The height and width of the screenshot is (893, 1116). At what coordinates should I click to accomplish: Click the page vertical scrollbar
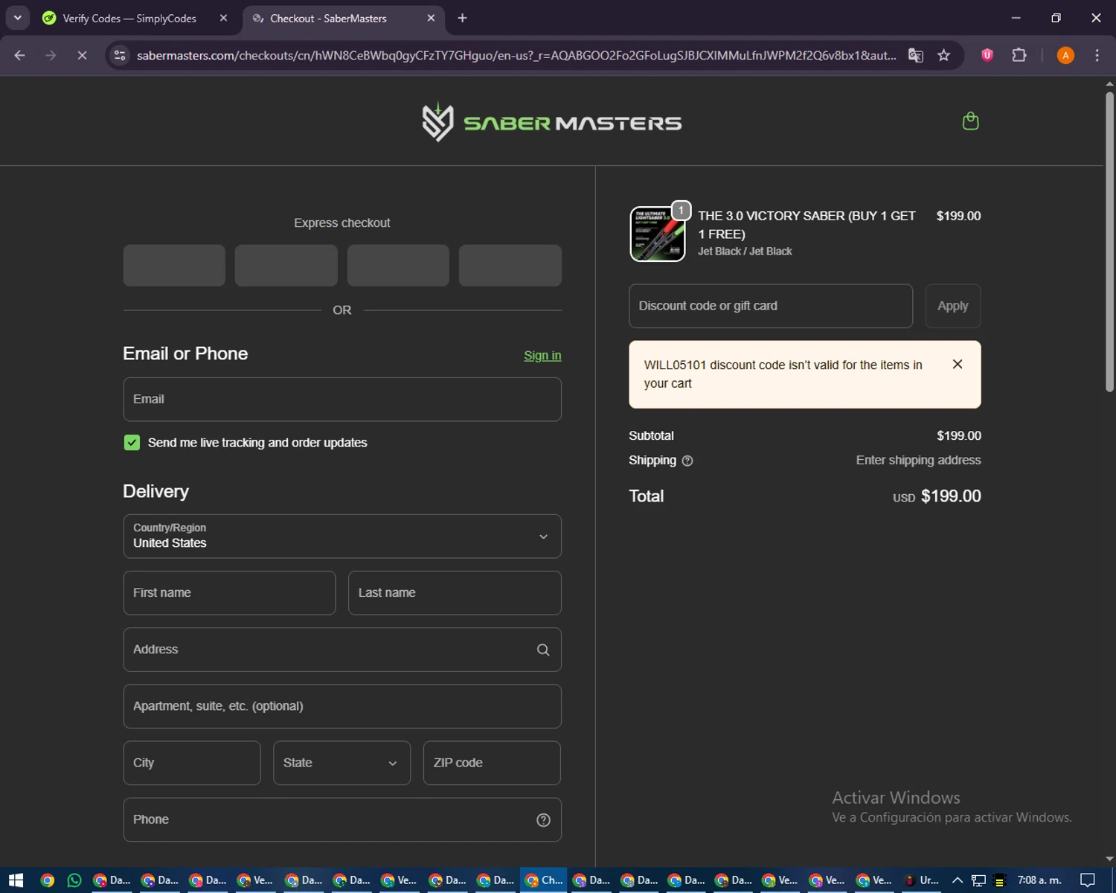coord(1109,242)
